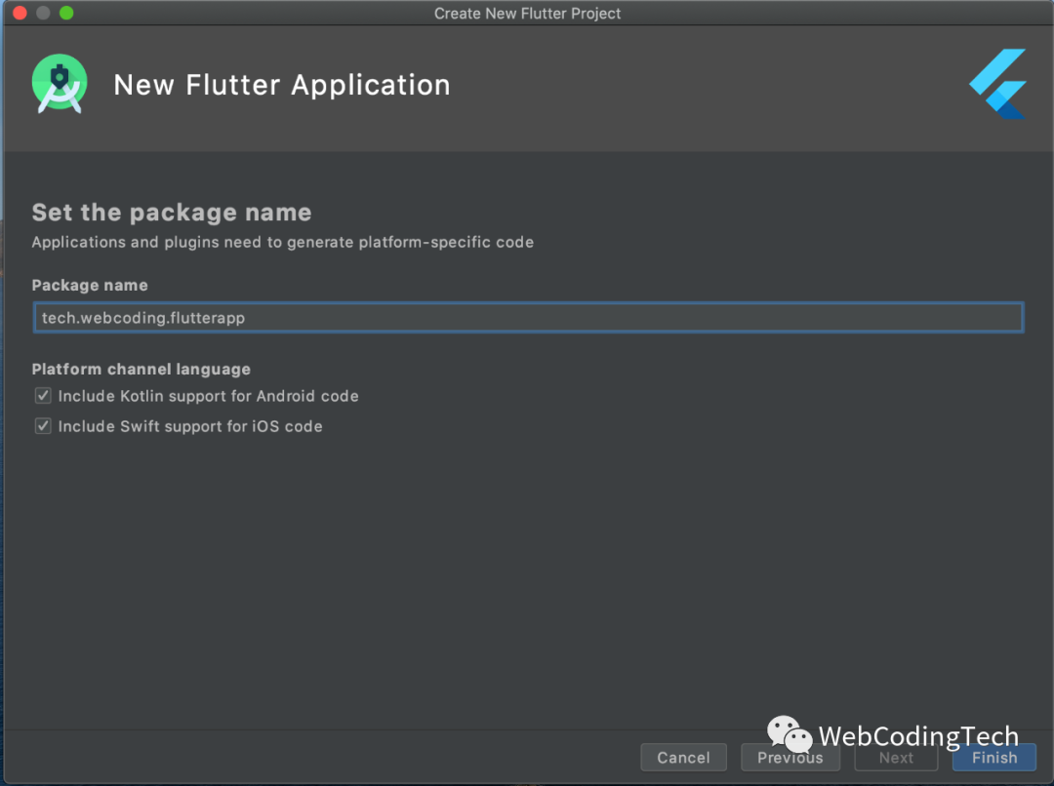Click the Android Studio logo icon
Image resolution: width=1054 pixels, height=786 pixels.
[60, 84]
